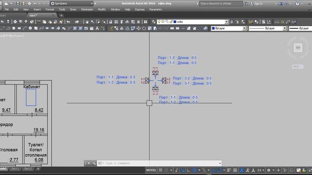Select the Hatch tool

pyautogui.click(x=75, y=28)
